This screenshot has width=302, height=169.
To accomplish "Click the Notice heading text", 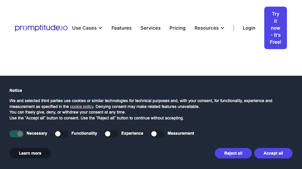I will point(16,90).
